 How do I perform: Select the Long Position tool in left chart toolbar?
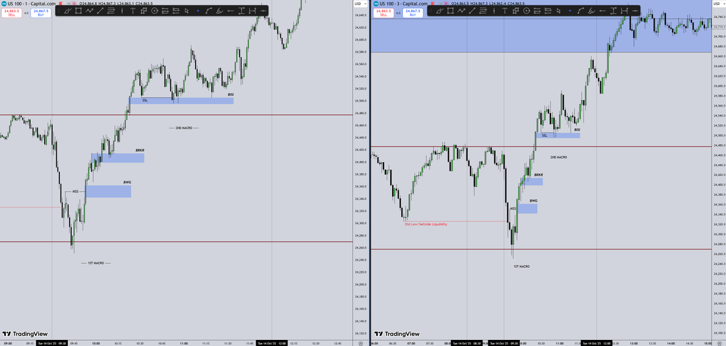(x=165, y=11)
